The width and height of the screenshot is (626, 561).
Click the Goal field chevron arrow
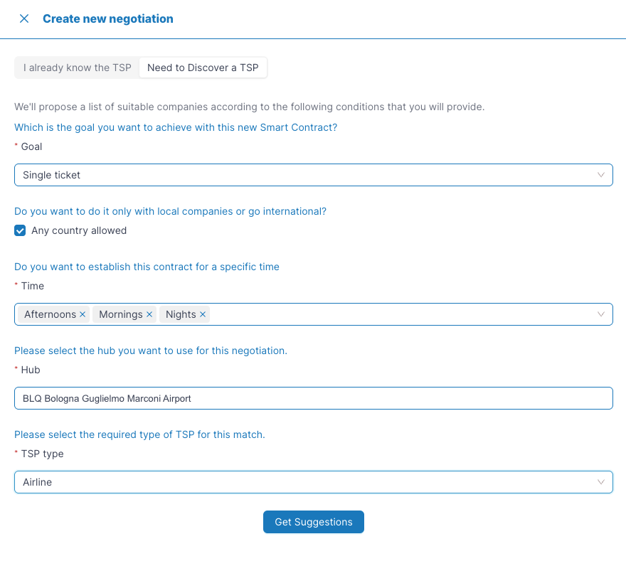pyautogui.click(x=601, y=175)
